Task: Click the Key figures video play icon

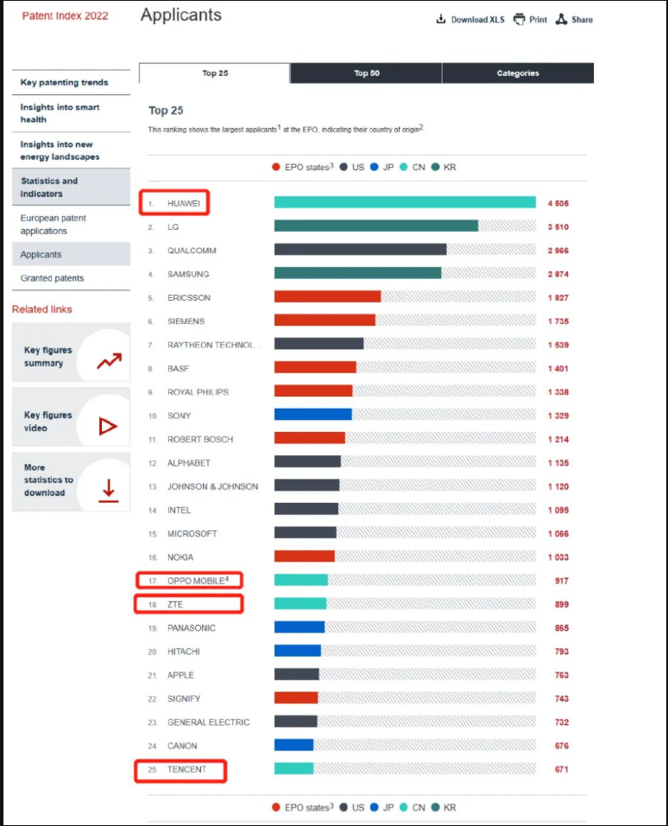Action: [108, 426]
